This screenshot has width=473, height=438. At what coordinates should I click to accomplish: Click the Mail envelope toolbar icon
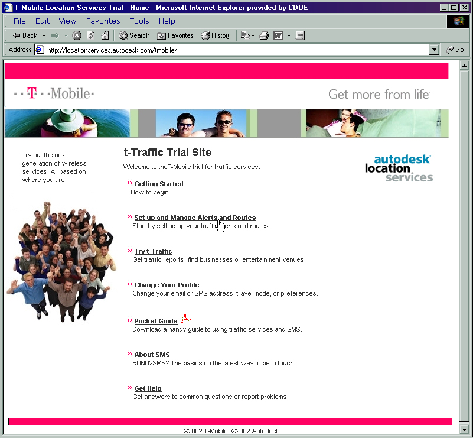click(x=246, y=35)
